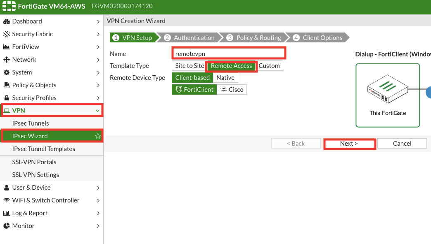Select Custom template type
The height and width of the screenshot is (244, 431).
tap(269, 66)
